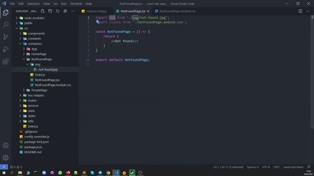The height and width of the screenshot is (176, 314).
Task: Change end of line sequence CRLF
Action: point(276,167)
